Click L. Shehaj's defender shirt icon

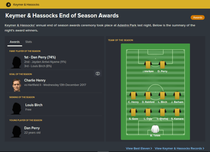coord(162,112)
